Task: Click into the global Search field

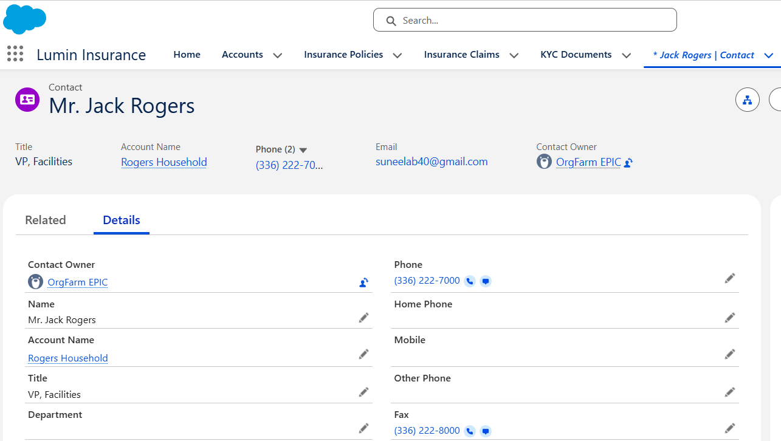Action: 525,20
